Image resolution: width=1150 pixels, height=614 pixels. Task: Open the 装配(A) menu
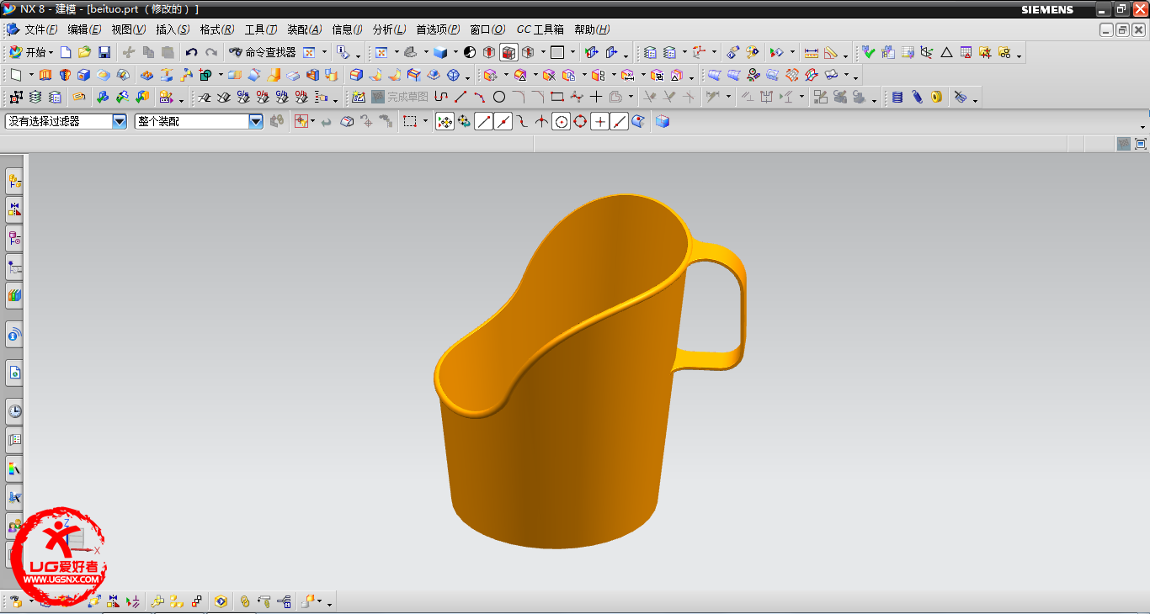click(305, 29)
